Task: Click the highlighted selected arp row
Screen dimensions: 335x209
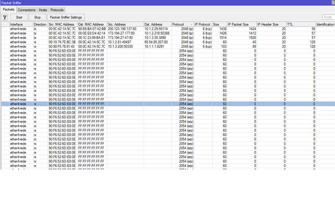Action: point(168,104)
